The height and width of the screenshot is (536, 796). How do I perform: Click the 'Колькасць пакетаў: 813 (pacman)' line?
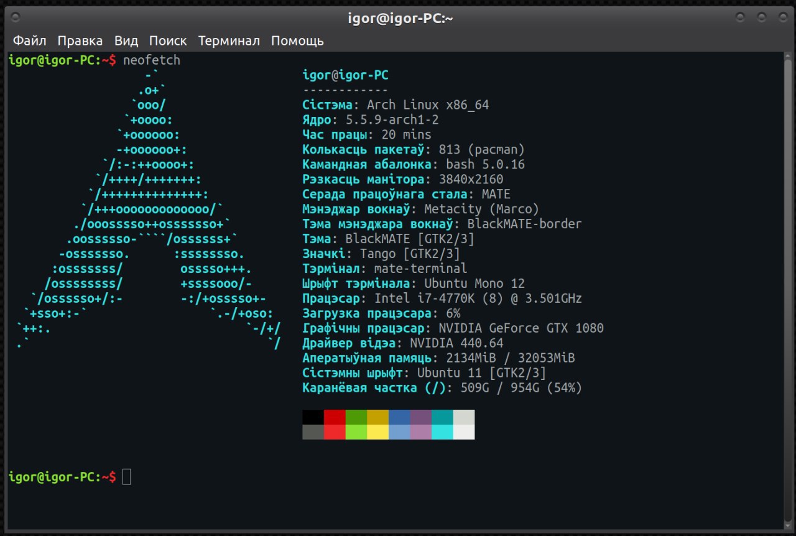[x=414, y=150]
